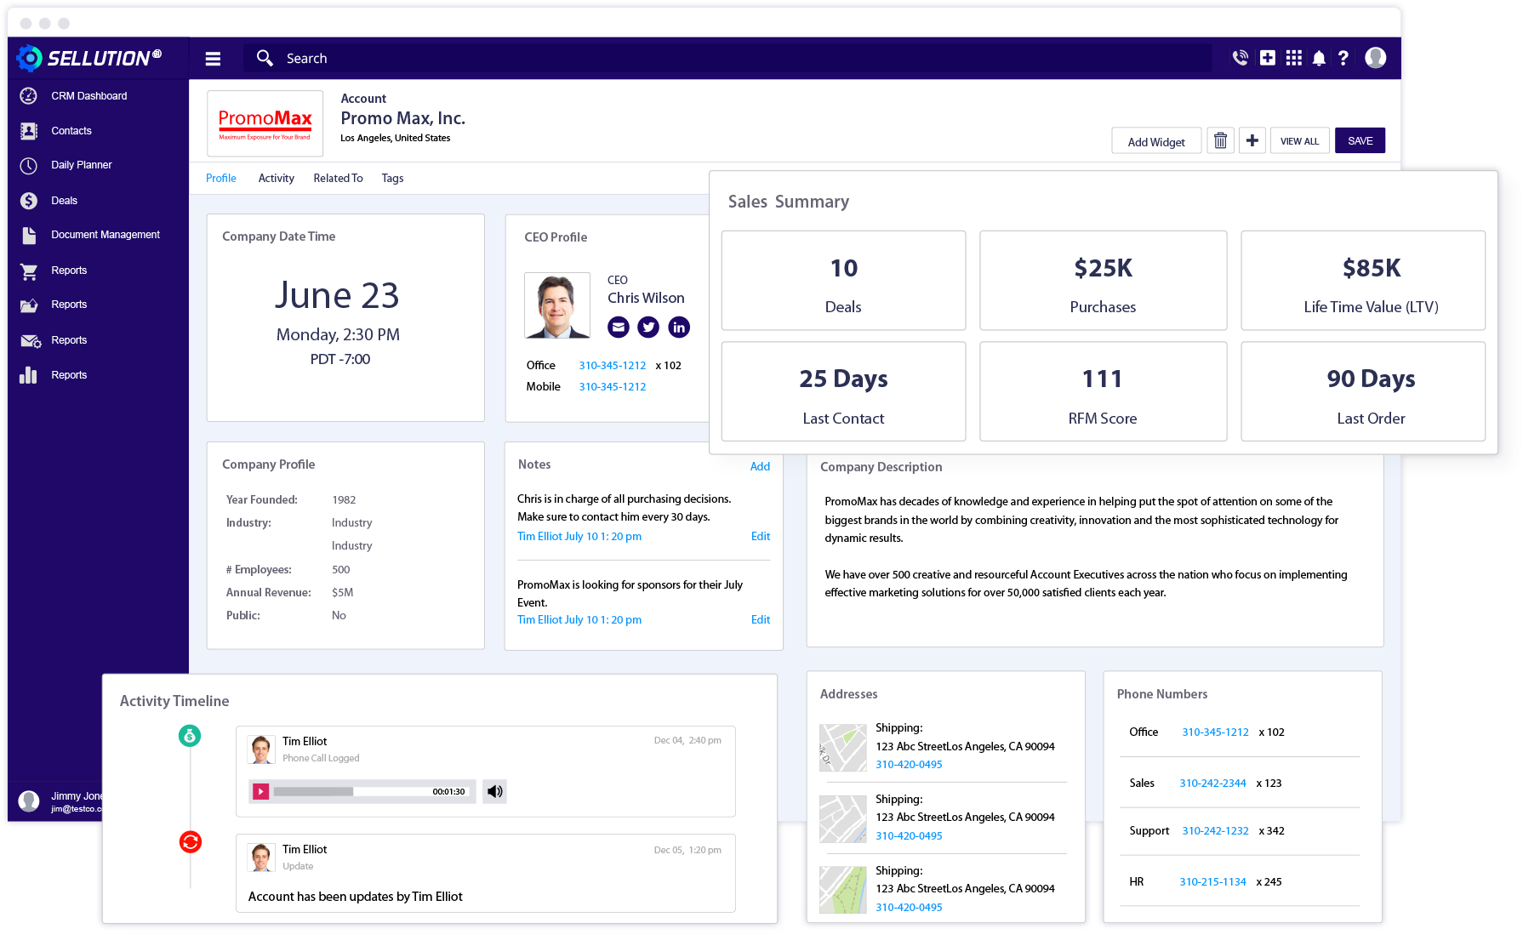This screenshot has height=946, width=1523.
Task: Click the Sellution logo
Action: coord(88,58)
